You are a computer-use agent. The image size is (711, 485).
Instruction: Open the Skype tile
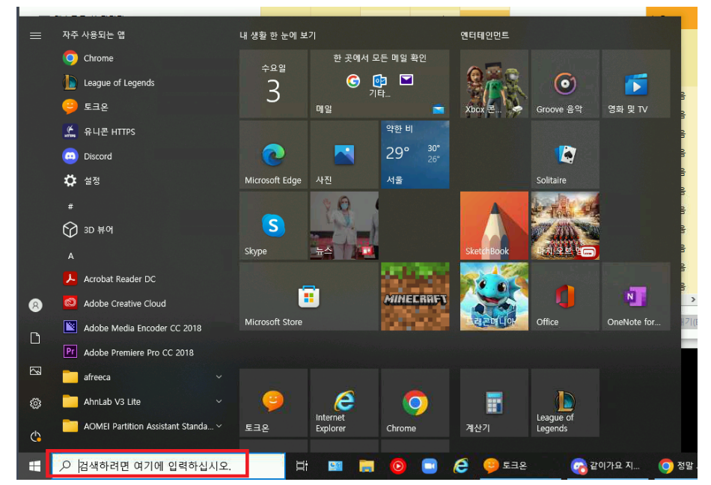(273, 225)
